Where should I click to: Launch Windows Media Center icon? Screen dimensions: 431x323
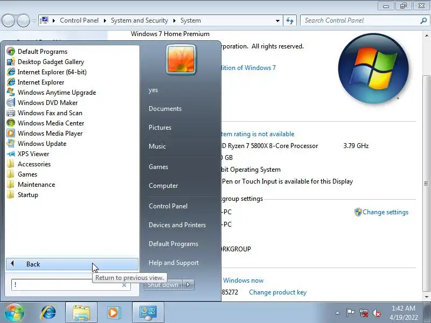click(11, 123)
